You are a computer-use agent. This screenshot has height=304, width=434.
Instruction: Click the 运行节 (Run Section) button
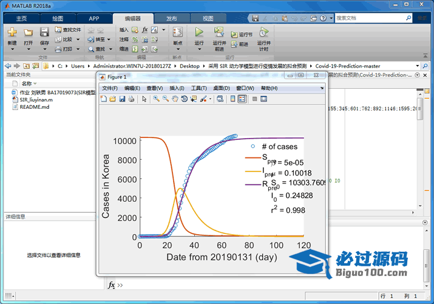pyautogui.click(x=242, y=35)
